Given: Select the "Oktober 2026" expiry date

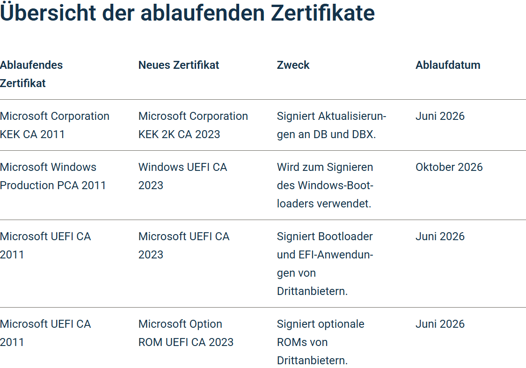Looking at the screenshot, I should point(449,167).
